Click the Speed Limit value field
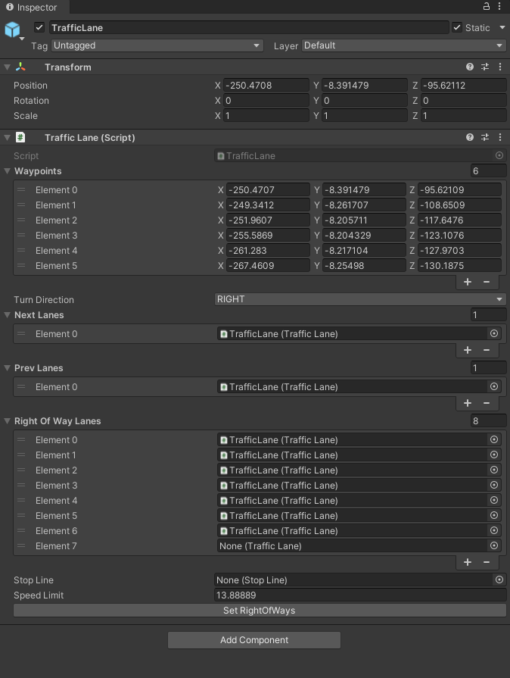 (360, 595)
